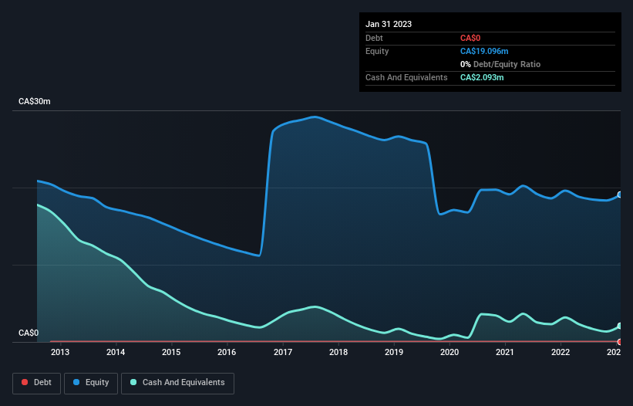
Task: Click the 2021 x-axis label
Action: tap(505, 352)
